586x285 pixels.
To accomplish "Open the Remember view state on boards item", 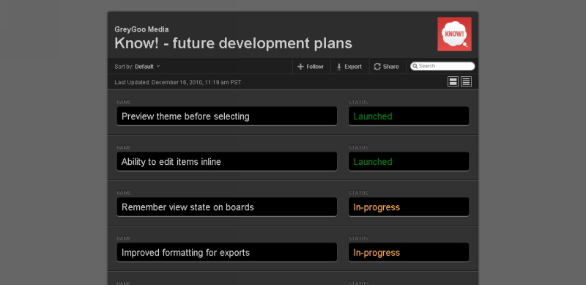I will 227,207.
